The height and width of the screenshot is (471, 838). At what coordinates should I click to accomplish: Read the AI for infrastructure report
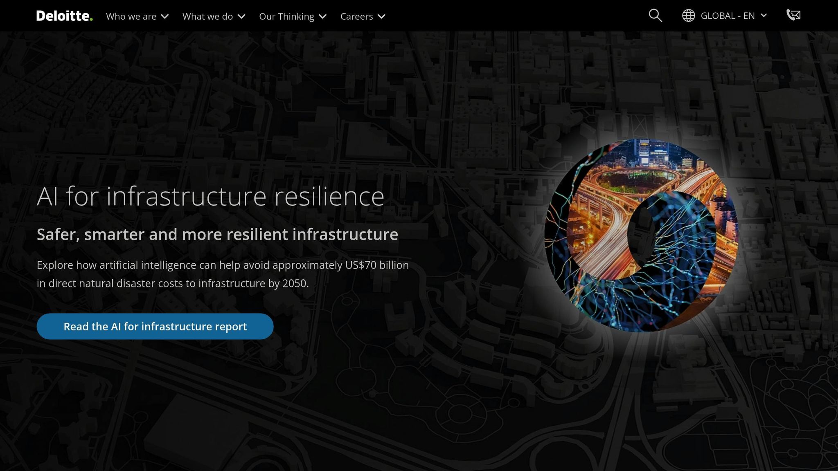pyautogui.click(x=155, y=326)
